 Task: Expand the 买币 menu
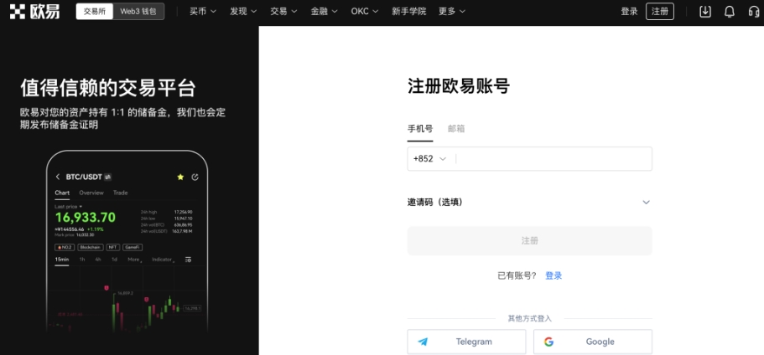203,12
